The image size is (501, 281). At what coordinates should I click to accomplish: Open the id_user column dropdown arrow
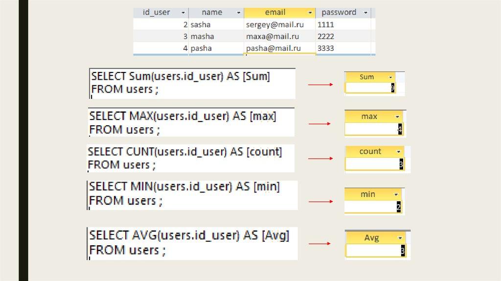pyautogui.click(x=183, y=13)
